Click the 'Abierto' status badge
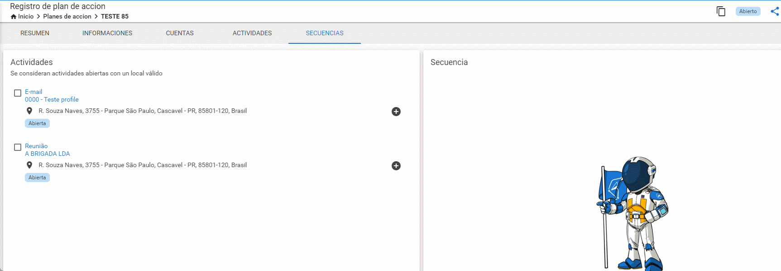The width and height of the screenshot is (781, 271). pyautogui.click(x=748, y=11)
